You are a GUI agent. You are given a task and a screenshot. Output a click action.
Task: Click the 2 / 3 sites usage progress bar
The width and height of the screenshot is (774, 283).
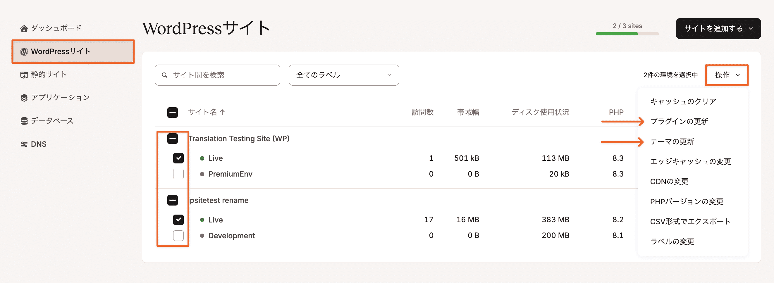627,34
